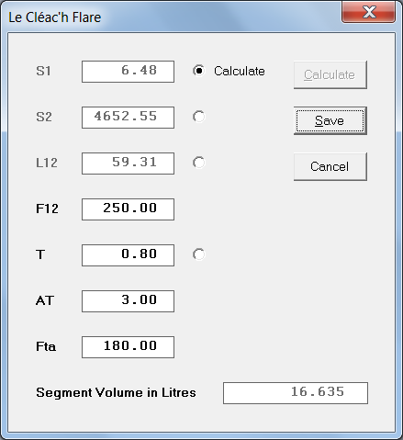The image size is (403, 440).
Task: Click the Segment Volume field showing 16.635
Action: coord(296,393)
